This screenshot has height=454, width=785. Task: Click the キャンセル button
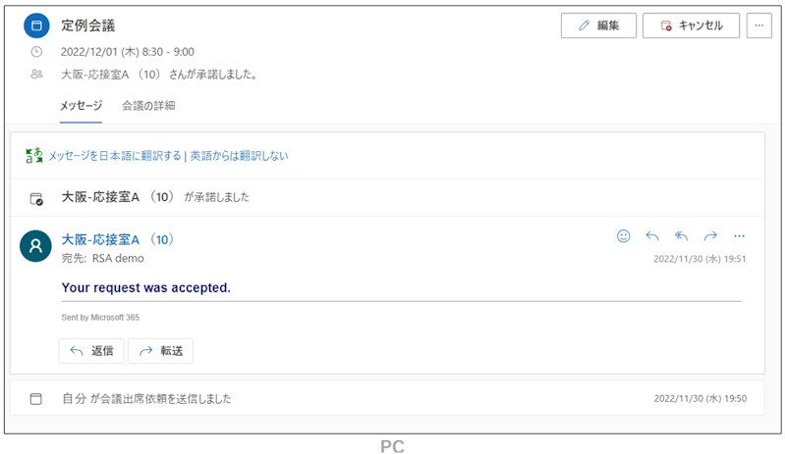pyautogui.click(x=691, y=25)
